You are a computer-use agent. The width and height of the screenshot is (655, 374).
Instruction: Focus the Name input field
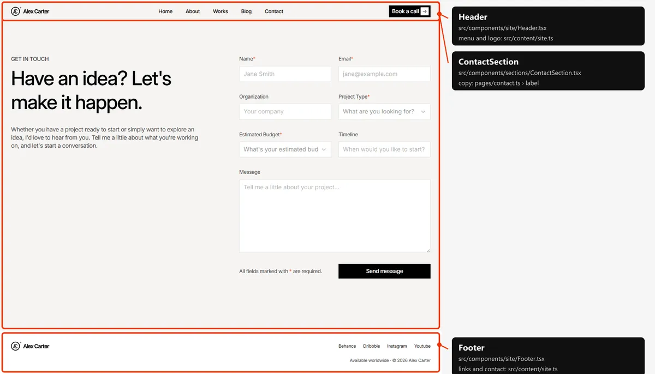point(285,74)
